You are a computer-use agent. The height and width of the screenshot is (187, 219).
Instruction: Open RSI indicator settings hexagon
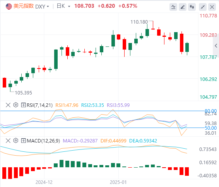tap(16, 105)
